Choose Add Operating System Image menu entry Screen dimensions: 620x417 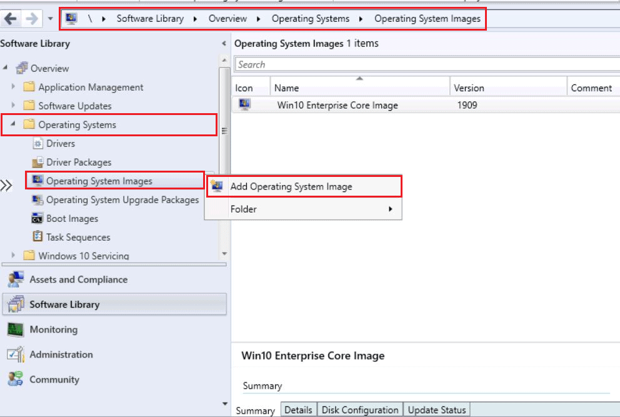click(x=304, y=186)
